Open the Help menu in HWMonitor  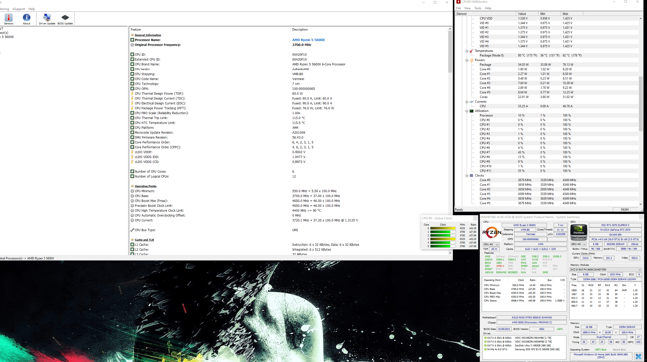pyautogui.click(x=488, y=8)
